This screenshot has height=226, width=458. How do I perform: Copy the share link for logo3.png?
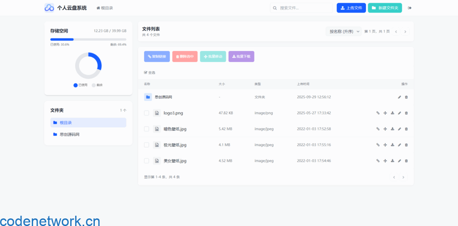378,113
